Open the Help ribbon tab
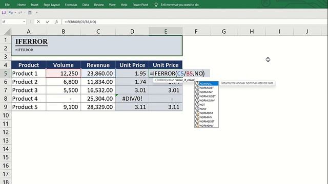328x184 pixels. [x=124, y=5]
